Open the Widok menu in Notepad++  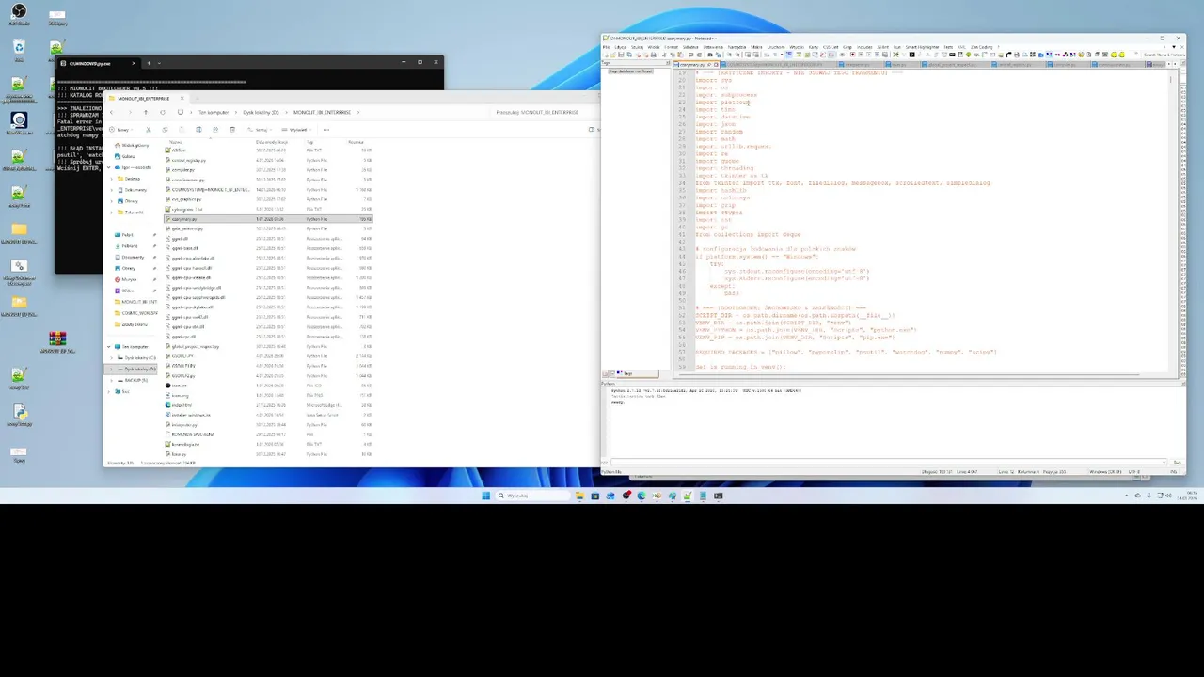pos(654,47)
